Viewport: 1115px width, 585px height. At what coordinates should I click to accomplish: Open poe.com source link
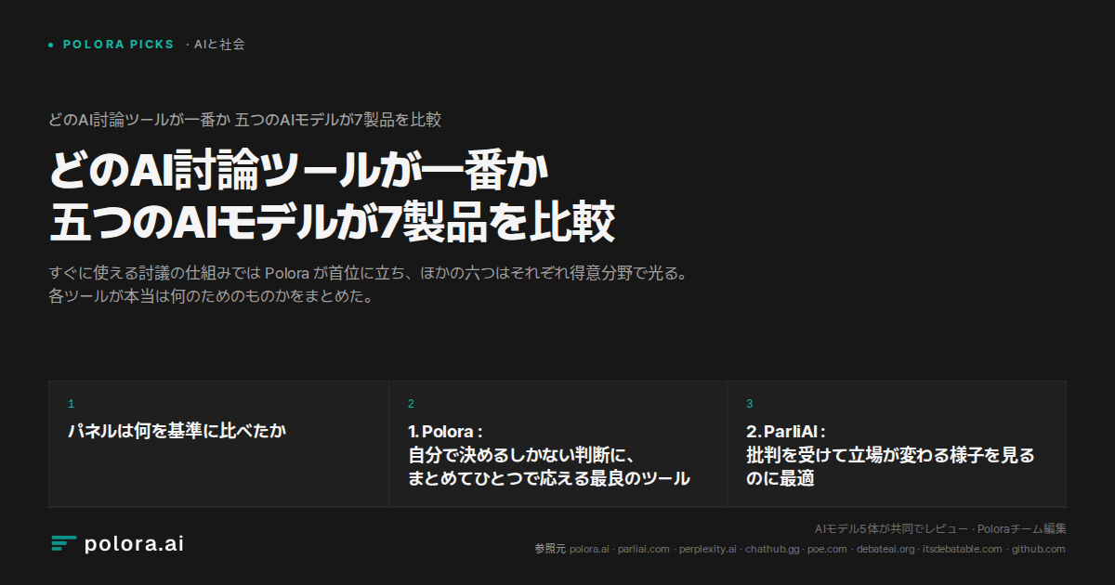click(x=827, y=549)
